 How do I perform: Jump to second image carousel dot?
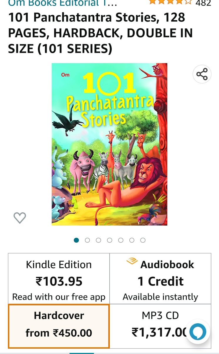(87, 240)
